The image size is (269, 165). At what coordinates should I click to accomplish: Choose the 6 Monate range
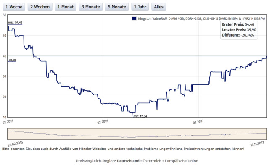pyautogui.click(x=117, y=7)
